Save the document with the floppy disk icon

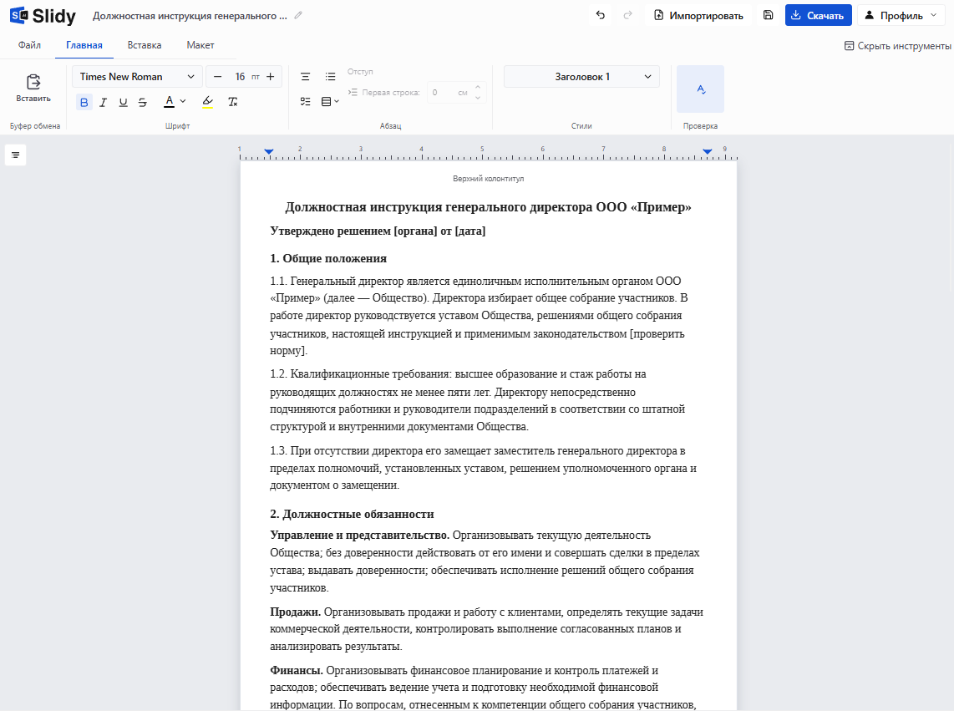pos(768,15)
